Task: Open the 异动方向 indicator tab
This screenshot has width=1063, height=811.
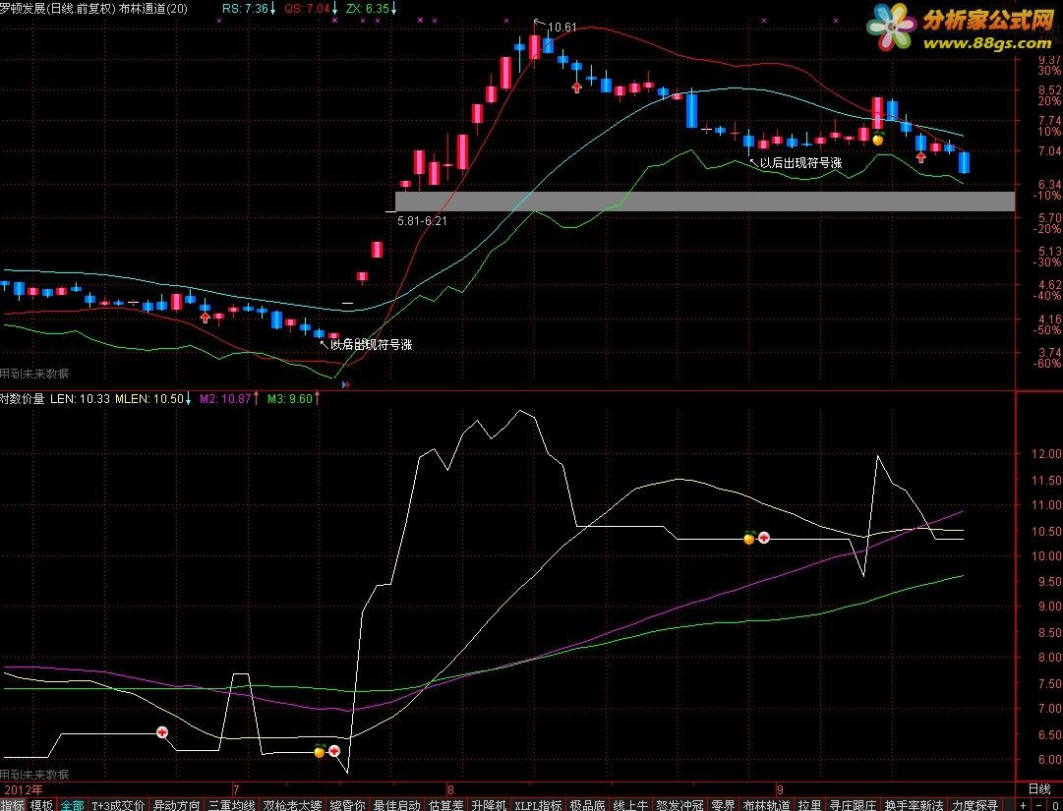Action: click(176, 805)
